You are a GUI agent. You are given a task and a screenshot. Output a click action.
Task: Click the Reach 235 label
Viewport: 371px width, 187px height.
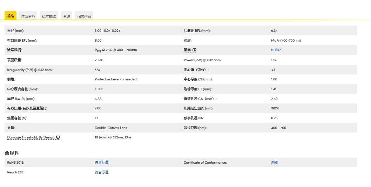pos(16,172)
